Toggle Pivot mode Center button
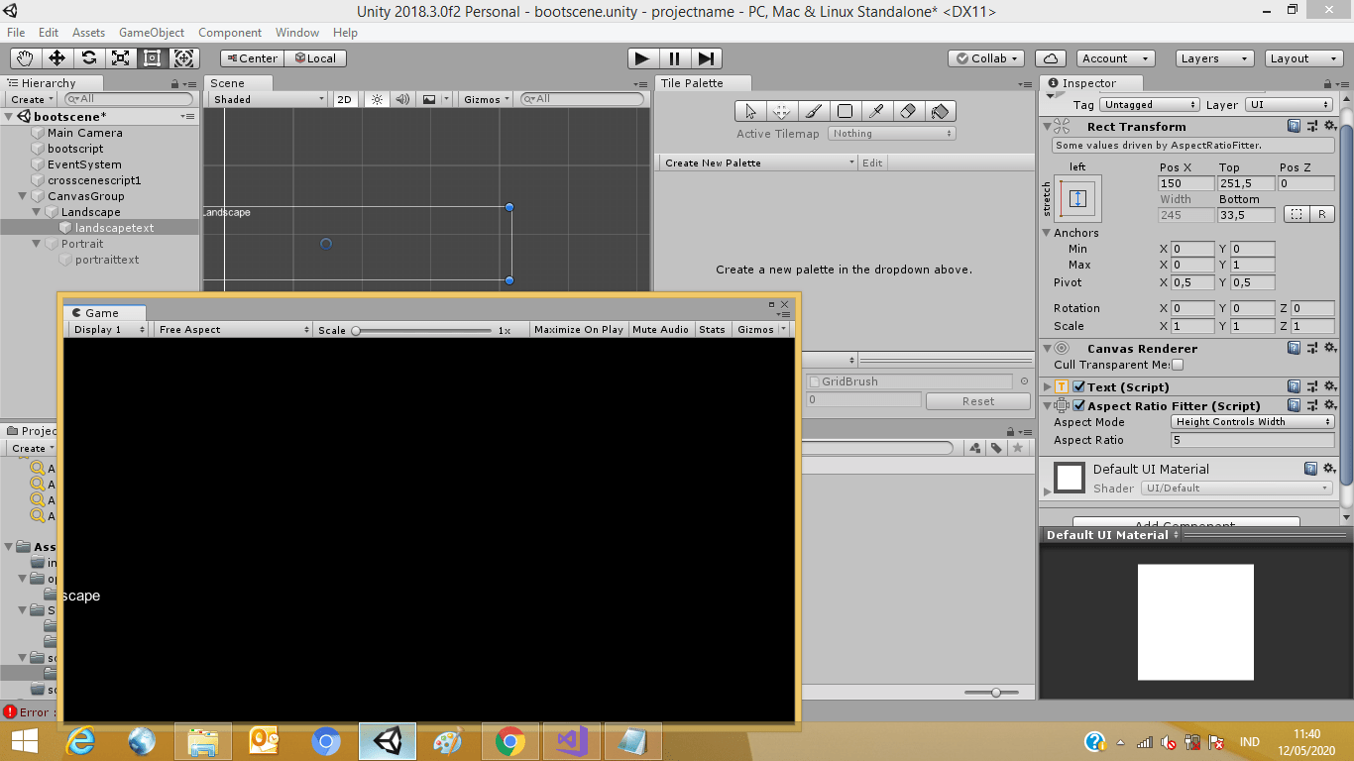This screenshot has height=761, width=1354. click(x=252, y=58)
